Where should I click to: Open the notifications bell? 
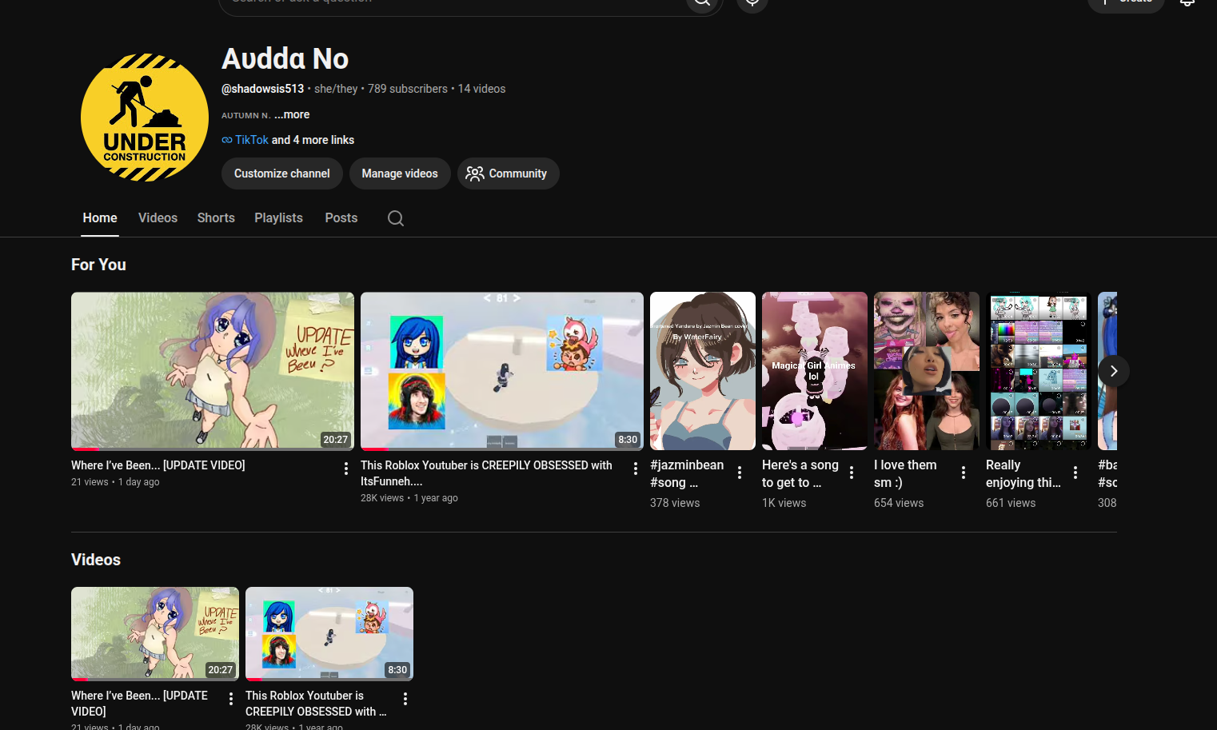pos(1187,3)
